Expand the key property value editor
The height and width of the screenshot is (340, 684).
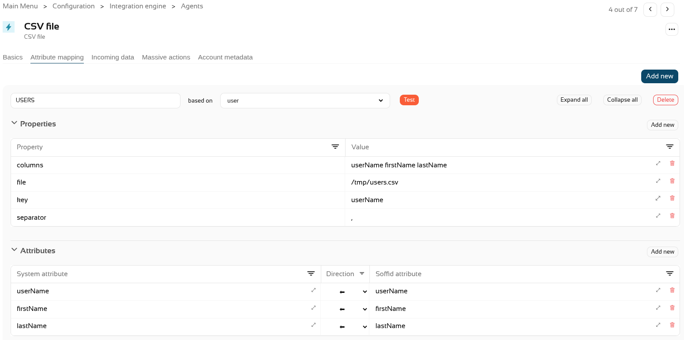[x=658, y=198]
